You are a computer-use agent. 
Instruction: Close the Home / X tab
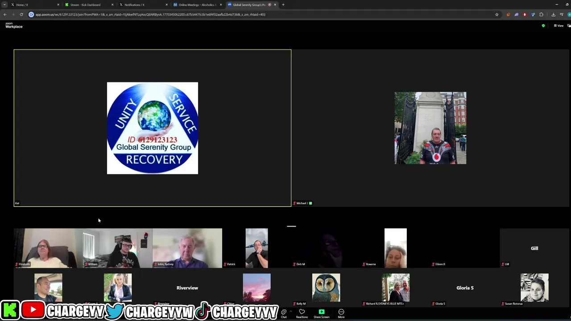pyautogui.click(x=58, y=4)
